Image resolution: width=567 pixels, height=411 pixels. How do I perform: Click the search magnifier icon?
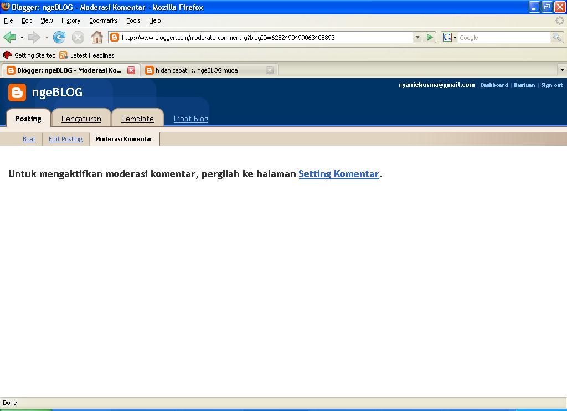556,37
